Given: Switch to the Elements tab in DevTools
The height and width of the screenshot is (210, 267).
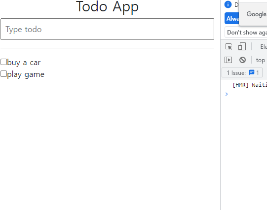Looking at the screenshot, I should 264,47.
